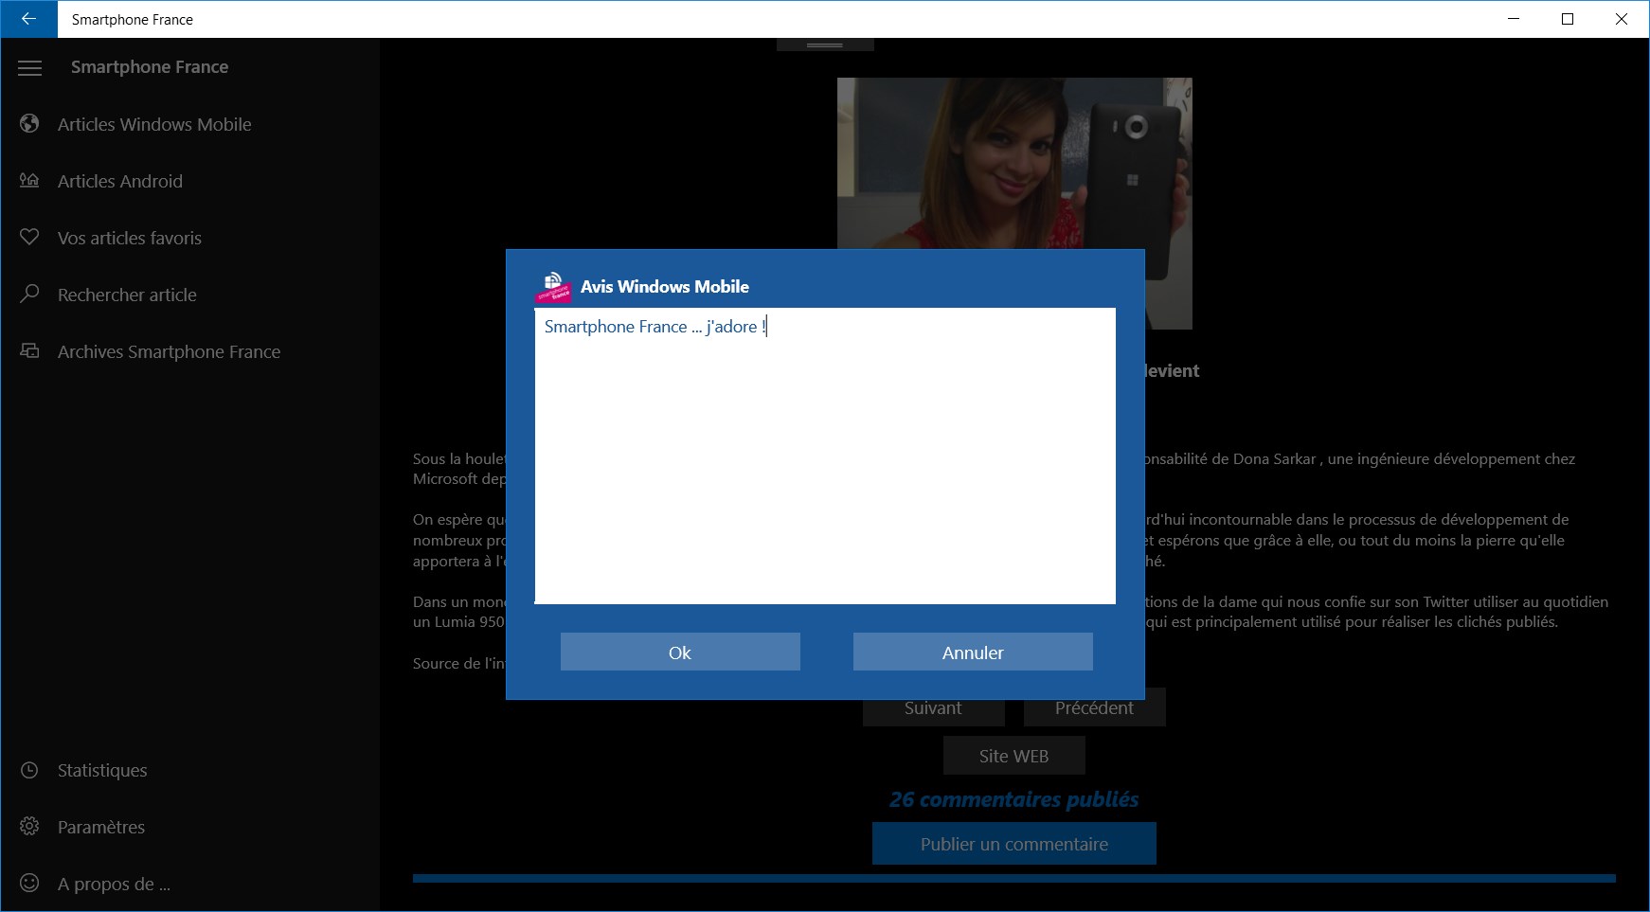Viewport: 1650px width, 912px height.
Task: Click the magnifier icon for article search
Action: click(30, 295)
